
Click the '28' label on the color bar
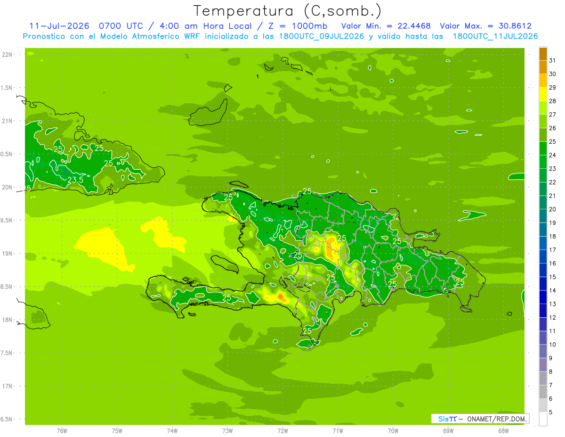(553, 101)
